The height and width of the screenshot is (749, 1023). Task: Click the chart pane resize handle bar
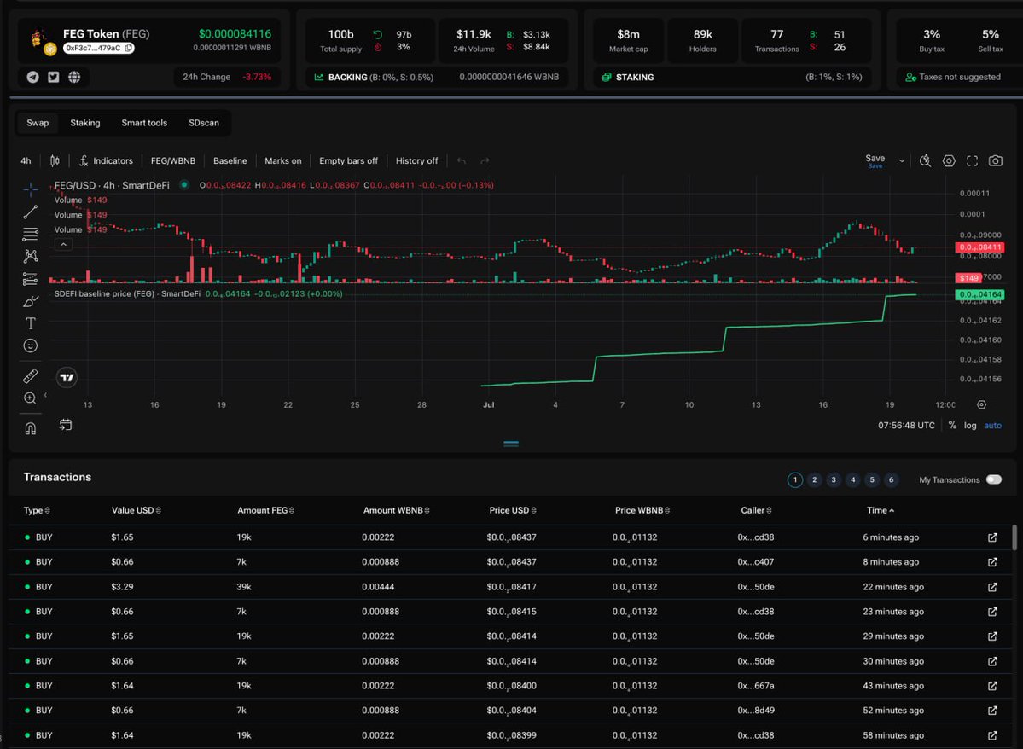click(511, 444)
